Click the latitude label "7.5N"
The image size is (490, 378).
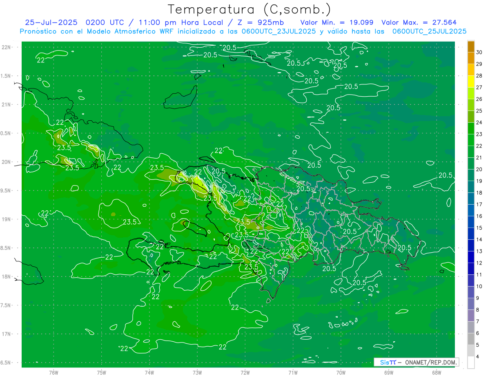(x=6, y=305)
